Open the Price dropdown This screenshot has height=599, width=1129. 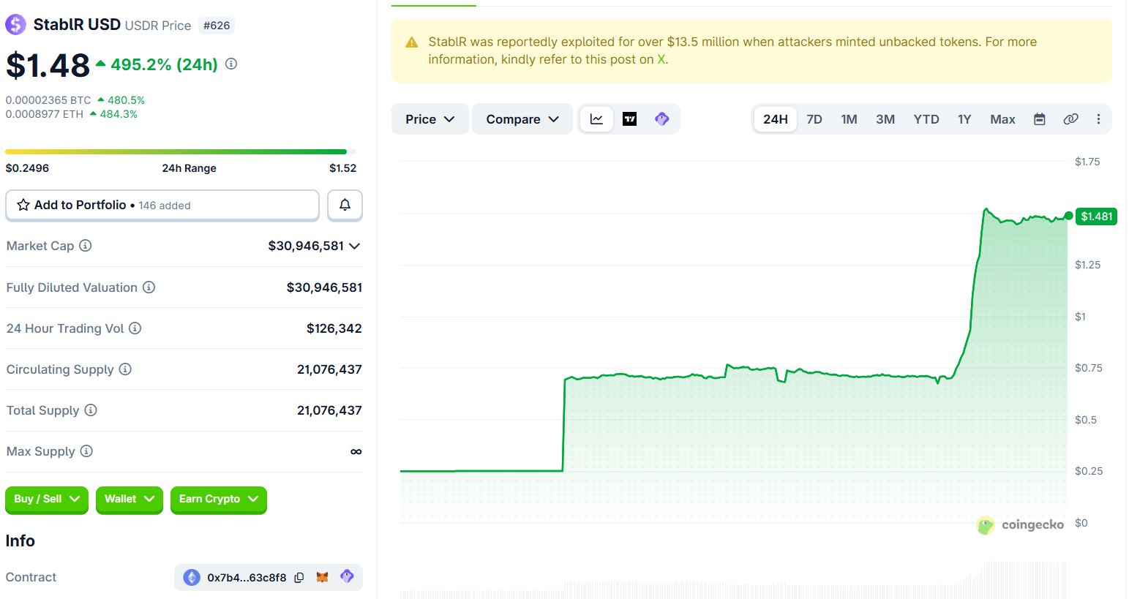(x=430, y=119)
